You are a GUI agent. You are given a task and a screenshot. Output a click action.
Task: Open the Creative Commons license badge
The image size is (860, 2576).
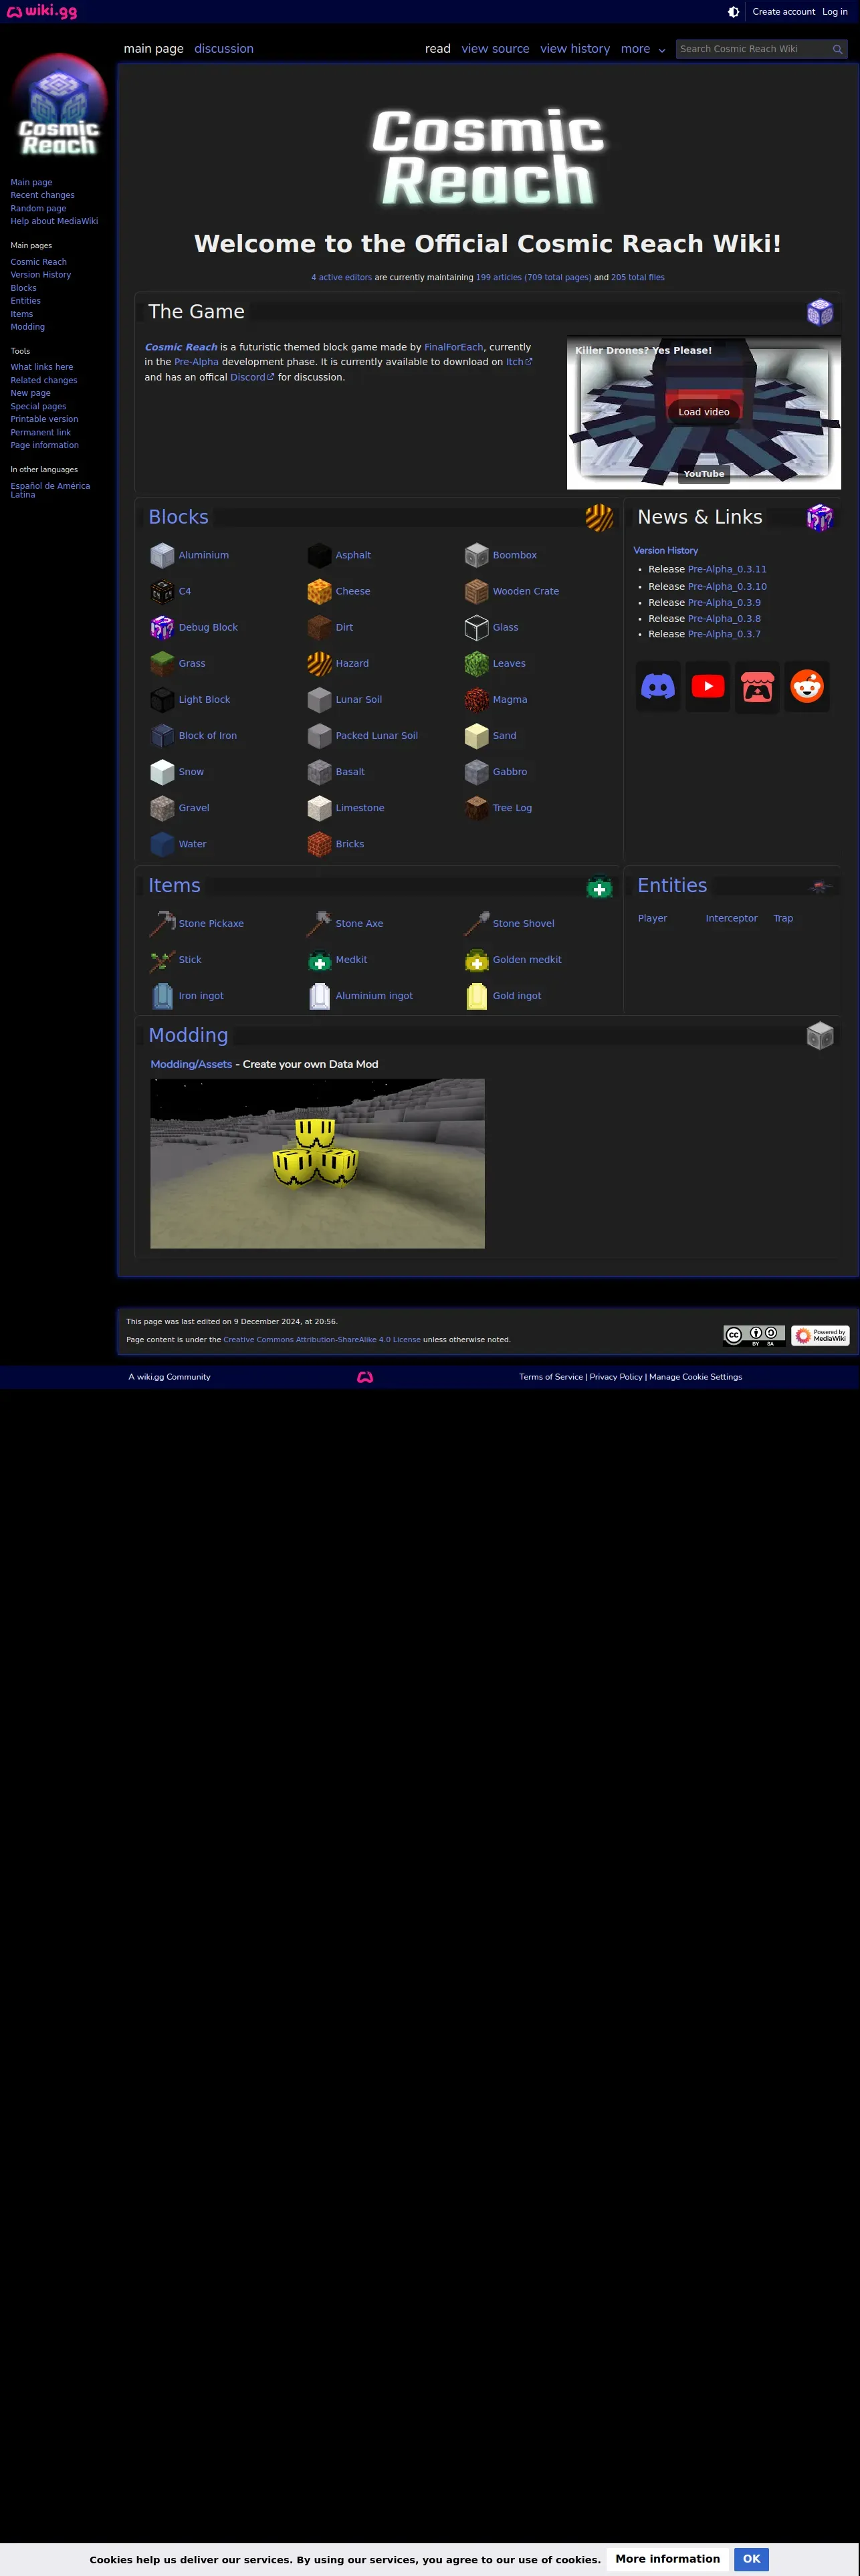pyautogui.click(x=754, y=1335)
